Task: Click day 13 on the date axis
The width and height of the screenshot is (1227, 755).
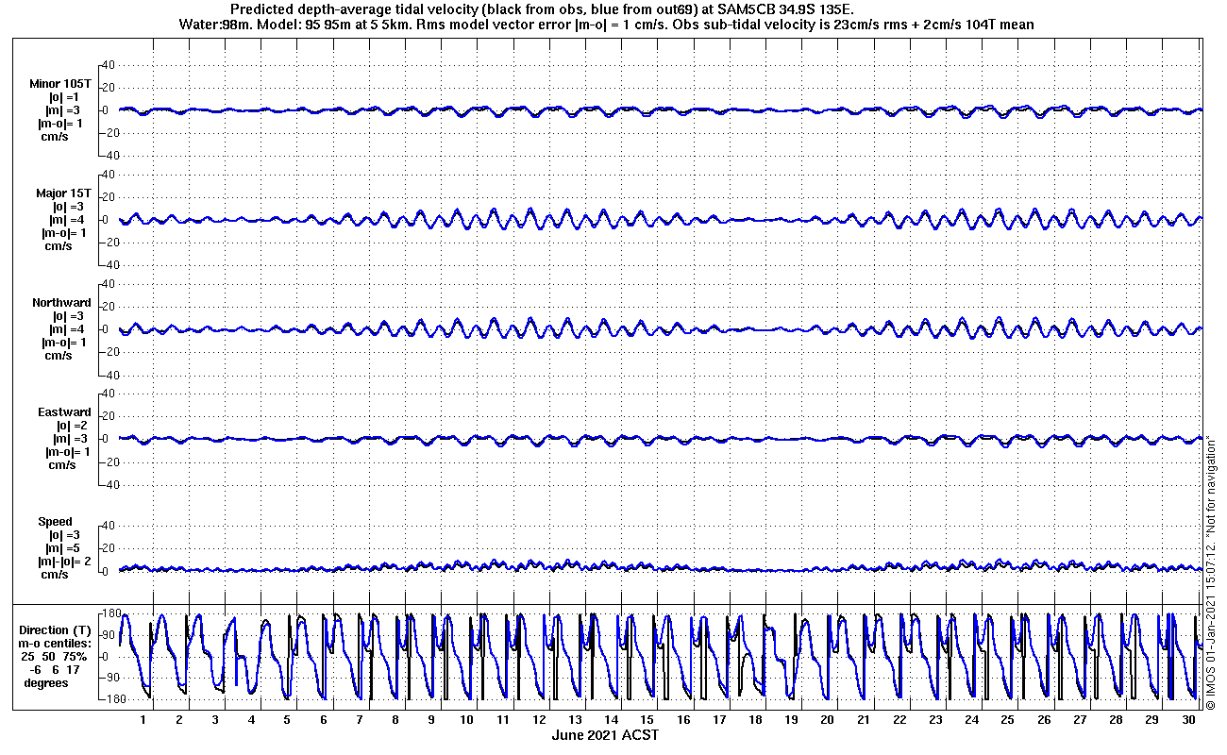Action: click(x=576, y=719)
